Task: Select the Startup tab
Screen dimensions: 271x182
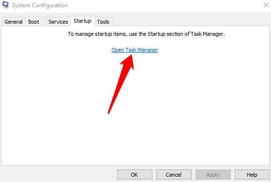Action: pyautogui.click(x=83, y=21)
